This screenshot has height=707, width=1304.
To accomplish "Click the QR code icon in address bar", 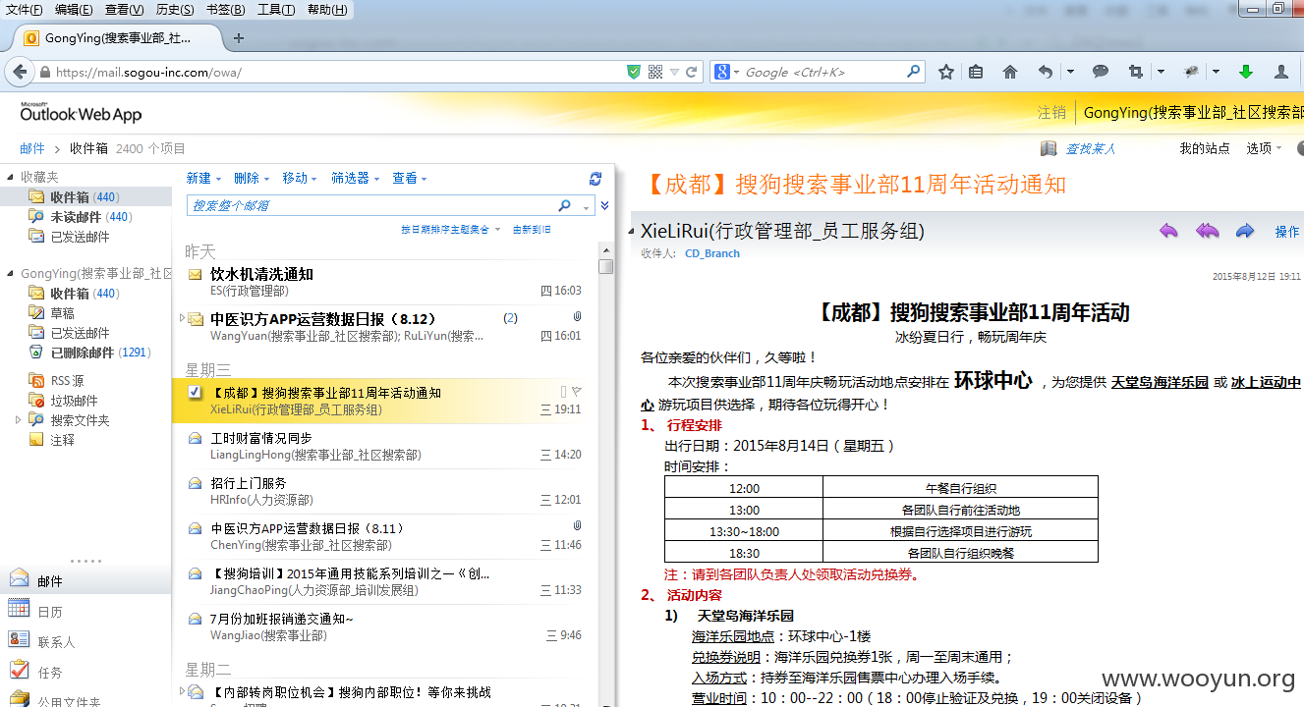I will coord(655,72).
